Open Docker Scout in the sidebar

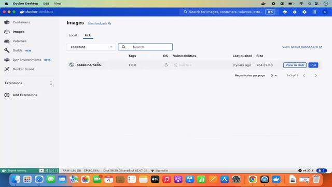pos(23,69)
